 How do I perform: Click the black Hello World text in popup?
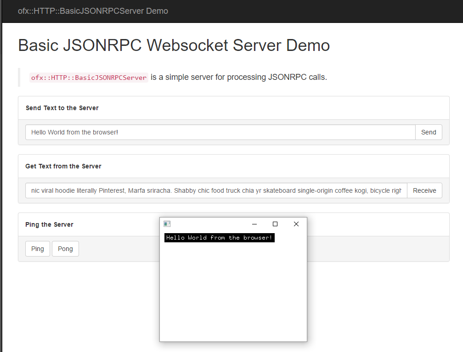219,238
